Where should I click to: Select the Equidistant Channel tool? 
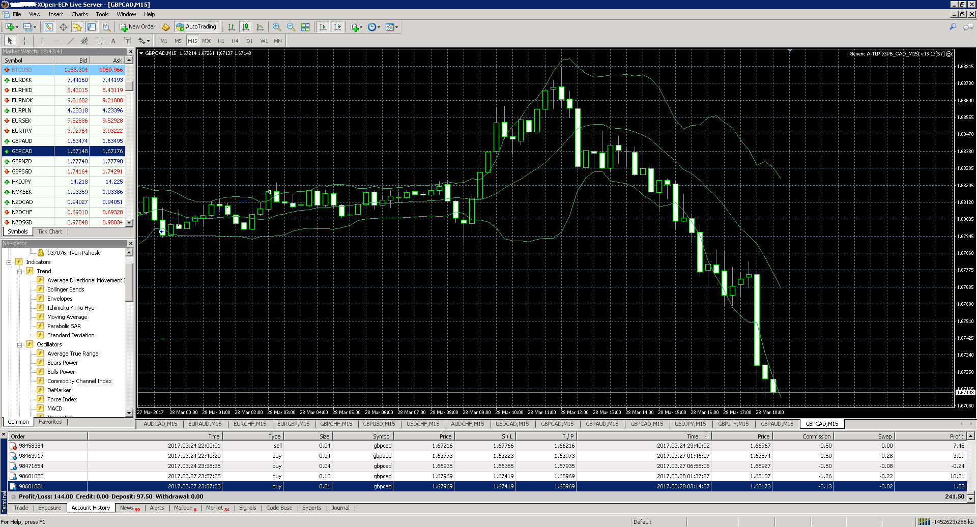click(x=84, y=41)
